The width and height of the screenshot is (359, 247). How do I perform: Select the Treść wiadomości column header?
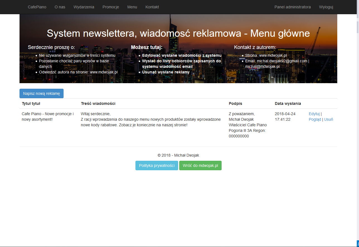(x=98, y=103)
